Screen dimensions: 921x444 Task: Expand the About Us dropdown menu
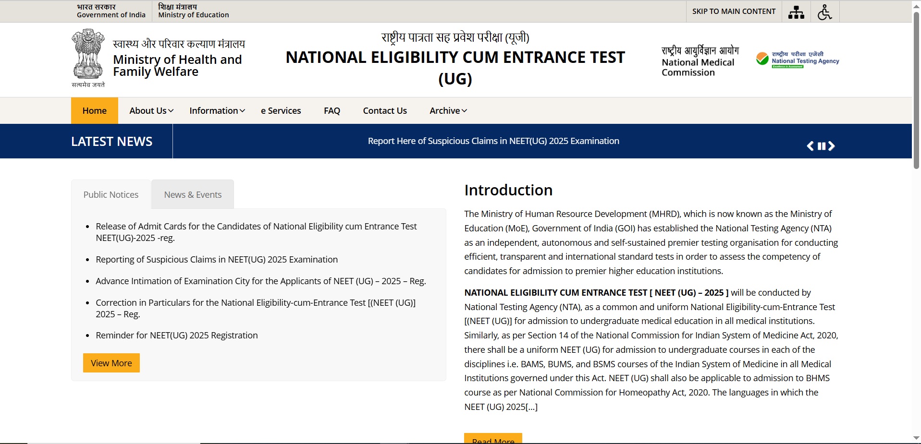point(151,111)
